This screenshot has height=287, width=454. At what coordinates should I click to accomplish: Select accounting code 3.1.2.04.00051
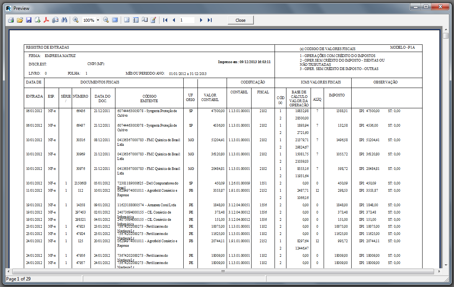tap(239, 205)
